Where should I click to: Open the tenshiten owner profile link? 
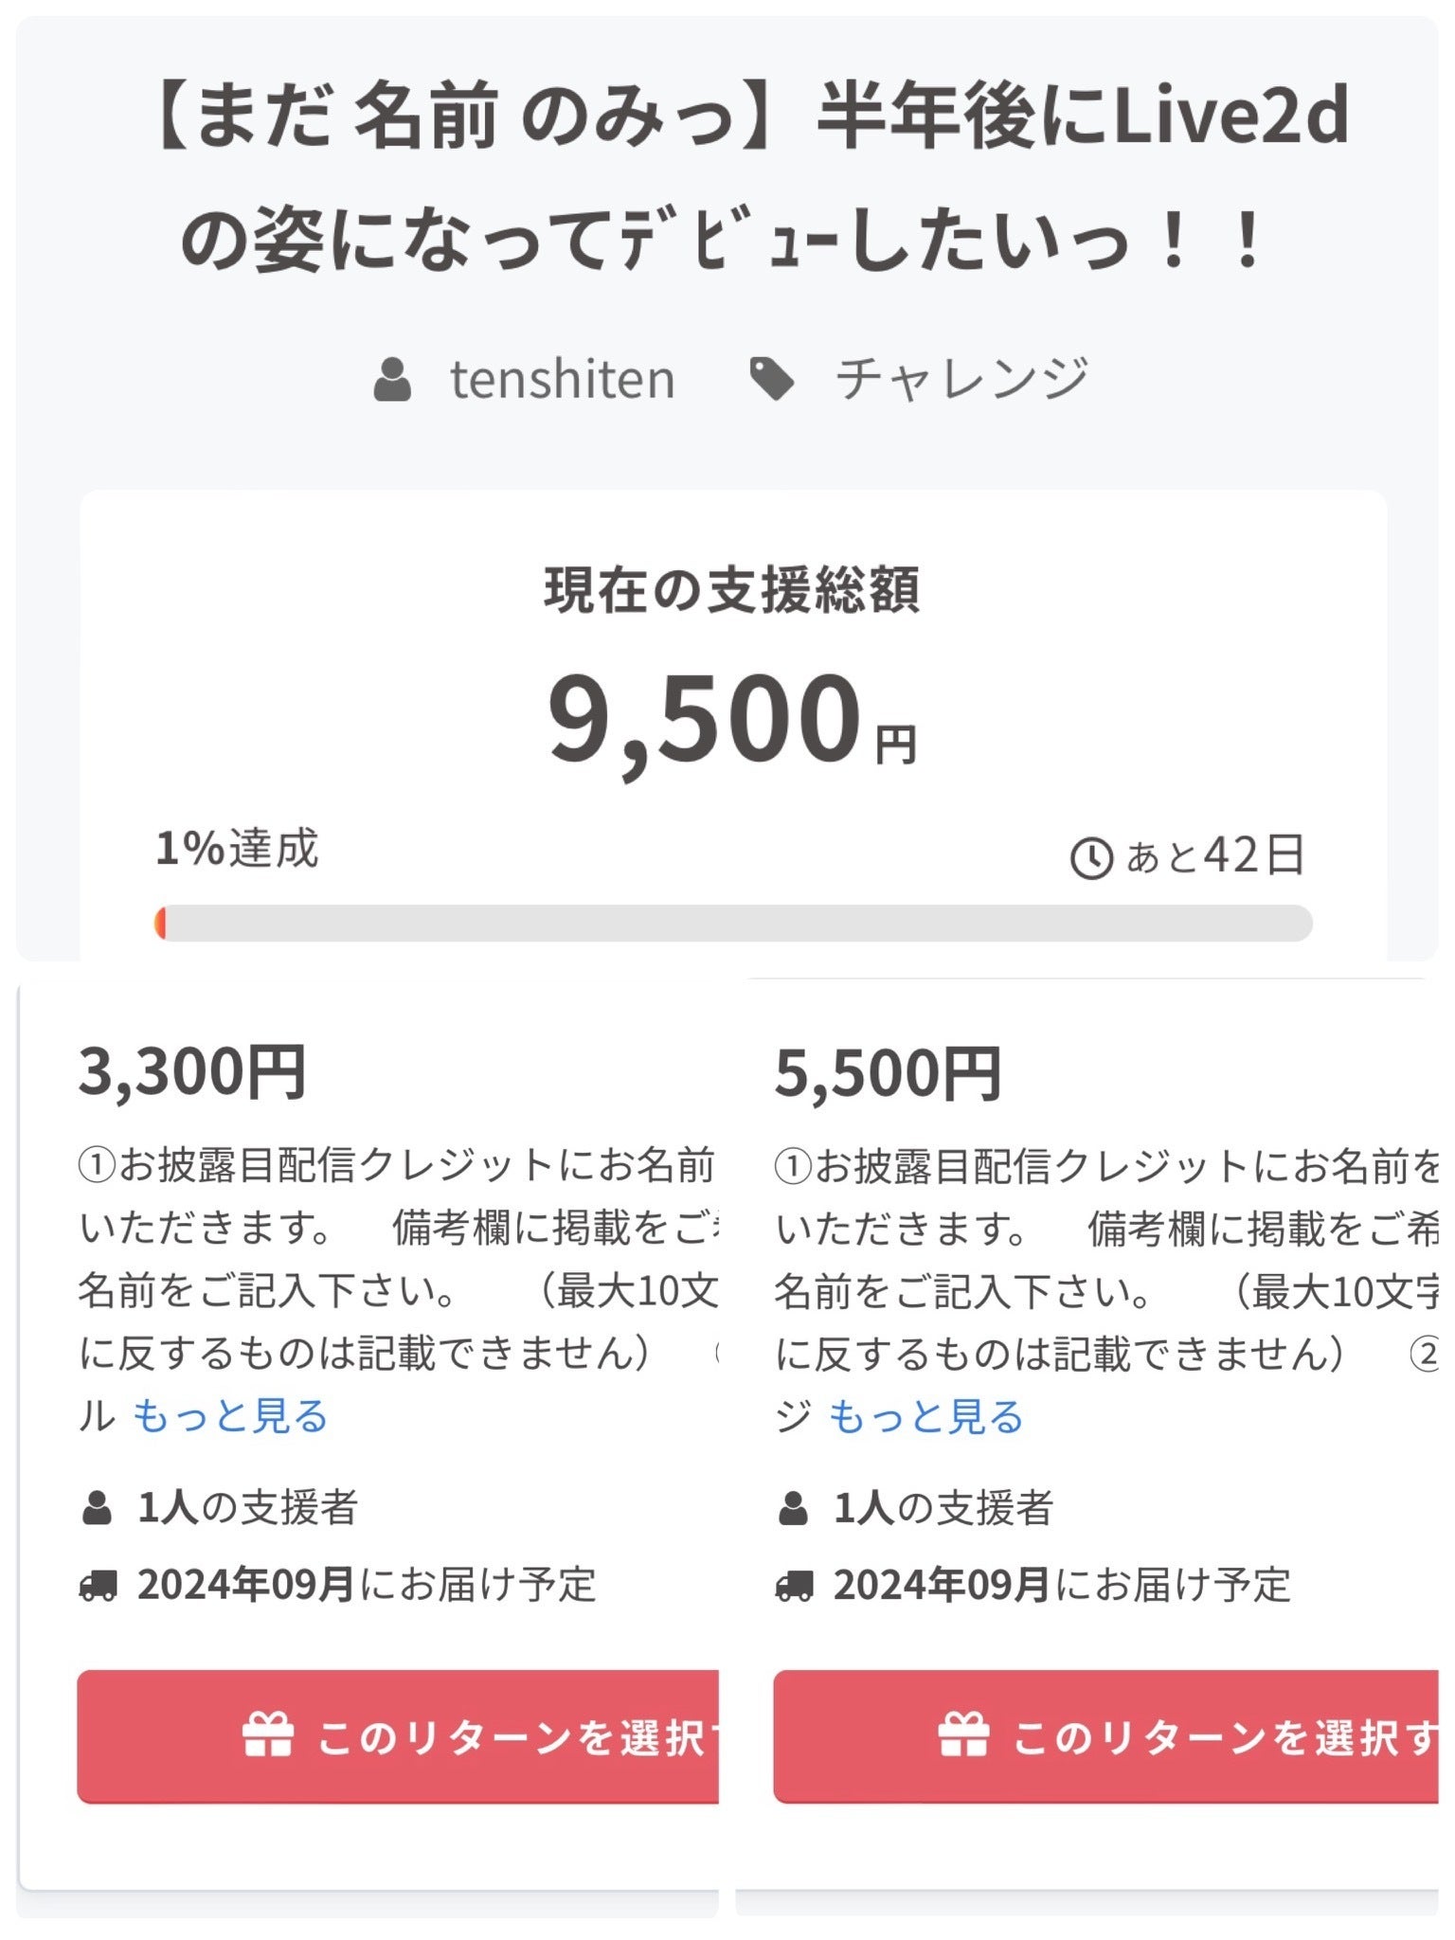pos(562,380)
